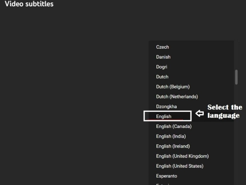
Task: Select Dutch (Netherlands) language entry
Action: click(177, 96)
